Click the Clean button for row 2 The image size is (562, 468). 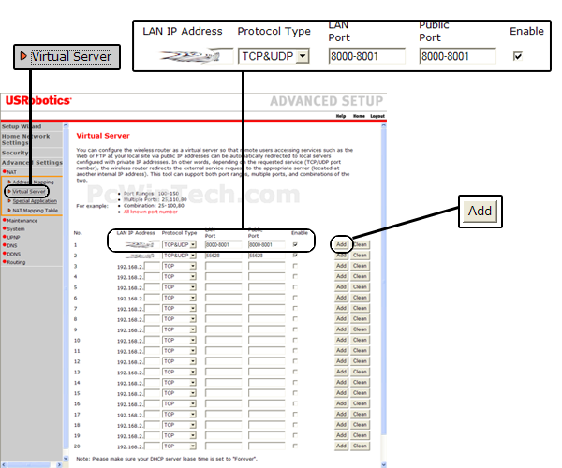pos(361,255)
